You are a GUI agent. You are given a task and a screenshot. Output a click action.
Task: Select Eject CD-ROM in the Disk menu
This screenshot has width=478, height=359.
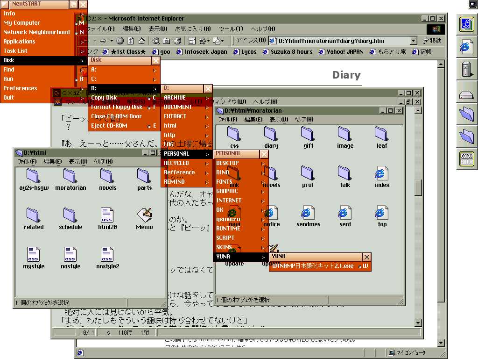(124, 126)
